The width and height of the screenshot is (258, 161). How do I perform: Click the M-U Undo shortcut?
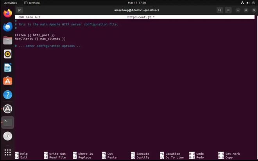click(197, 154)
